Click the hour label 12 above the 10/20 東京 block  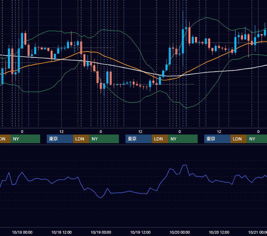219,132
